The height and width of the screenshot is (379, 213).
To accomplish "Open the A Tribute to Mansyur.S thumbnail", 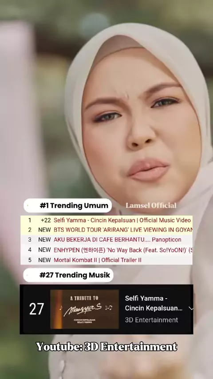I will click(x=84, y=309).
